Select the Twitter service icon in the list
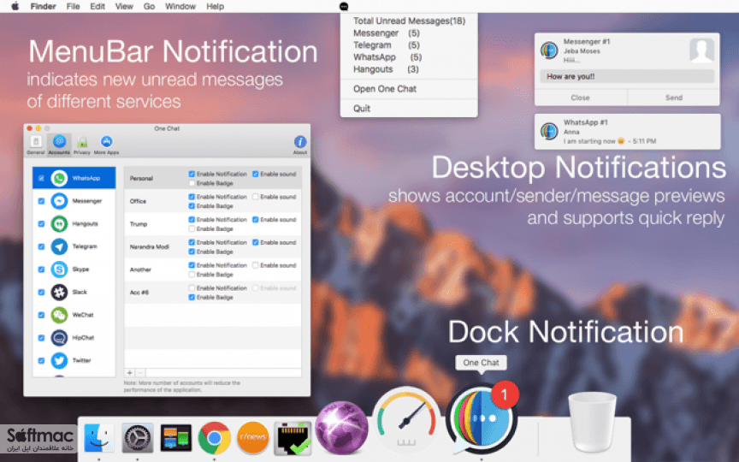739x462 pixels. coord(59,360)
